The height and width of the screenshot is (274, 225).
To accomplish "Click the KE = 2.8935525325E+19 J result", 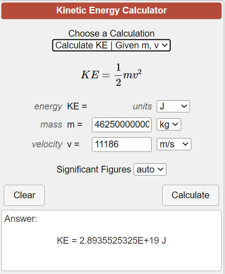I will pyautogui.click(x=112, y=240).
